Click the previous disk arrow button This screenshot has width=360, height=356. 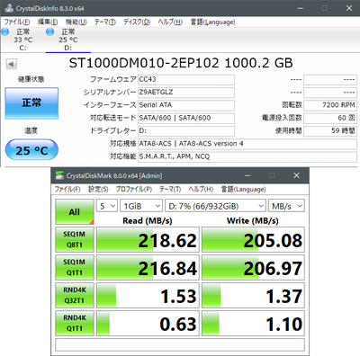[x=11, y=64]
